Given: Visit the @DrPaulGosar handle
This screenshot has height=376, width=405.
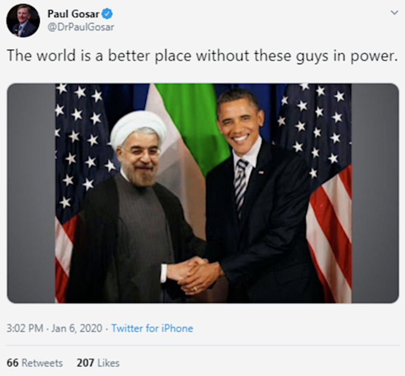Looking at the screenshot, I should [x=81, y=27].
